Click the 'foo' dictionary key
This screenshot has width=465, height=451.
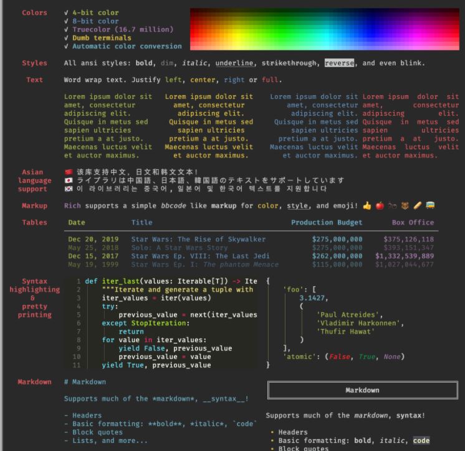coord(293,289)
